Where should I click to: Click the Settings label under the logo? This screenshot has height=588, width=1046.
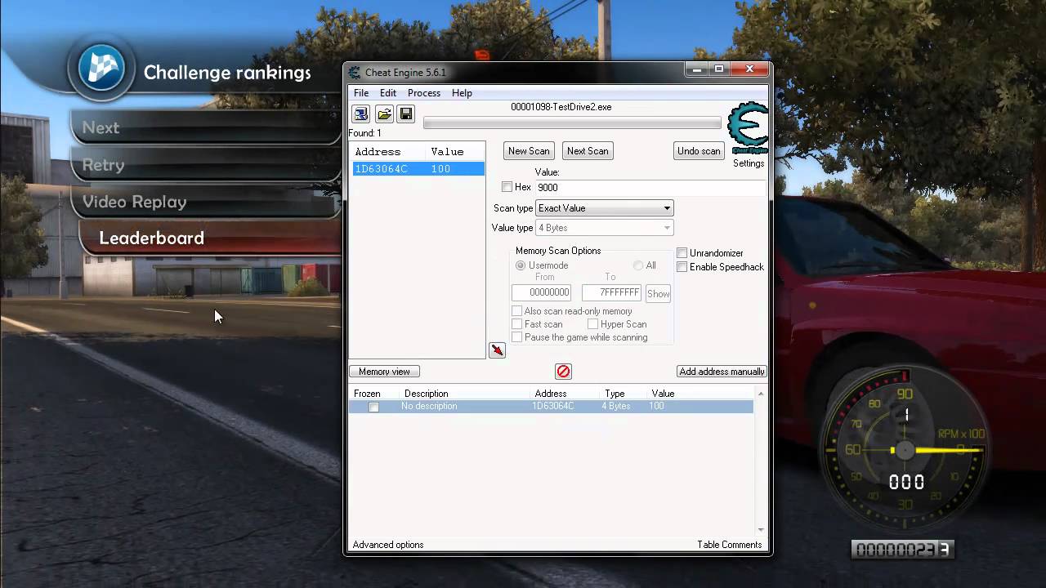coord(749,163)
